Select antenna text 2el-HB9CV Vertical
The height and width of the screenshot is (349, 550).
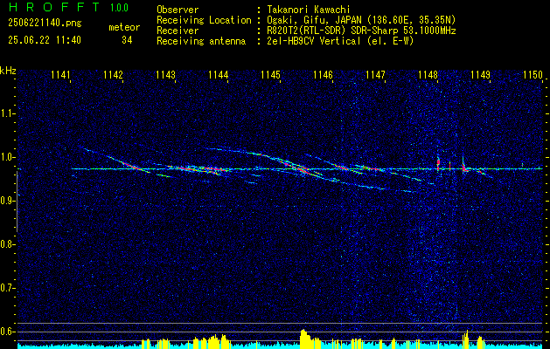(x=313, y=41)
